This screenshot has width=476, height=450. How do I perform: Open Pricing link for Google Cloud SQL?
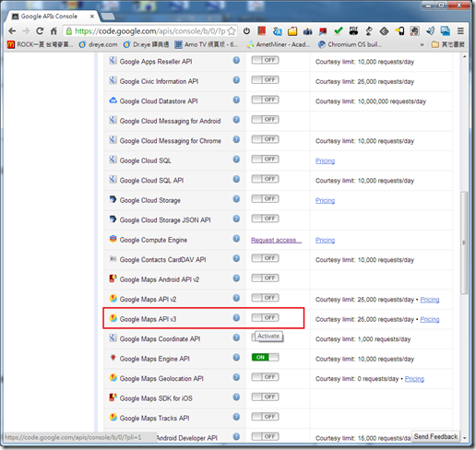point(325,161)
